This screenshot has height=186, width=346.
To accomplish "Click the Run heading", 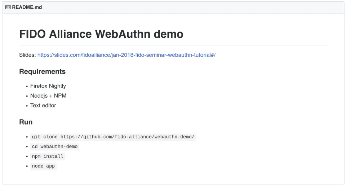I will point(26,122).
